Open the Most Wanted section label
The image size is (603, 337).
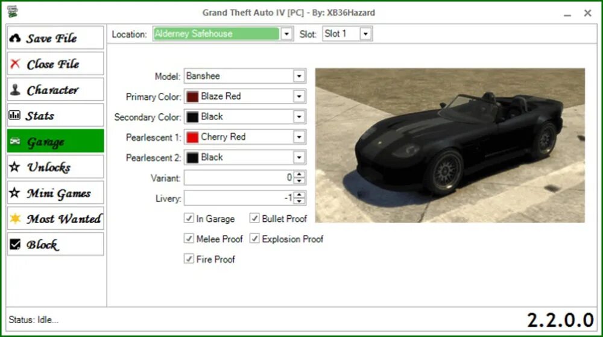click(x=63, y=219)
